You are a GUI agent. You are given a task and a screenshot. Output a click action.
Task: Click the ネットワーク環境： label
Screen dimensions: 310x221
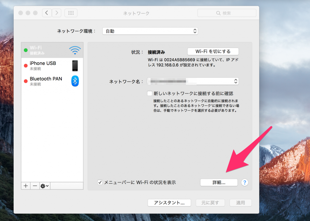click(76, 31)
